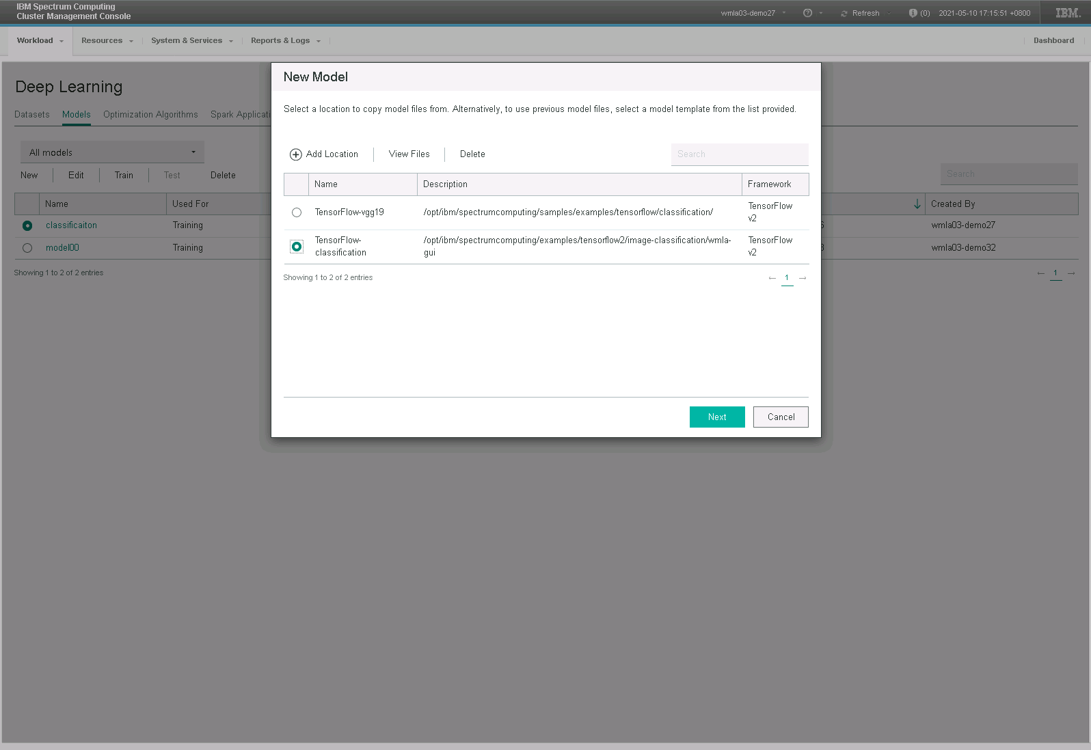The height and width of the screenshot is (750, 1091).
Task: Sort models table by Used For column
Action: click(219, 204)
